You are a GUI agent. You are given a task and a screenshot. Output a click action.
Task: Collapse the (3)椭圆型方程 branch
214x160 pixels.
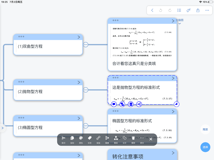85,126
